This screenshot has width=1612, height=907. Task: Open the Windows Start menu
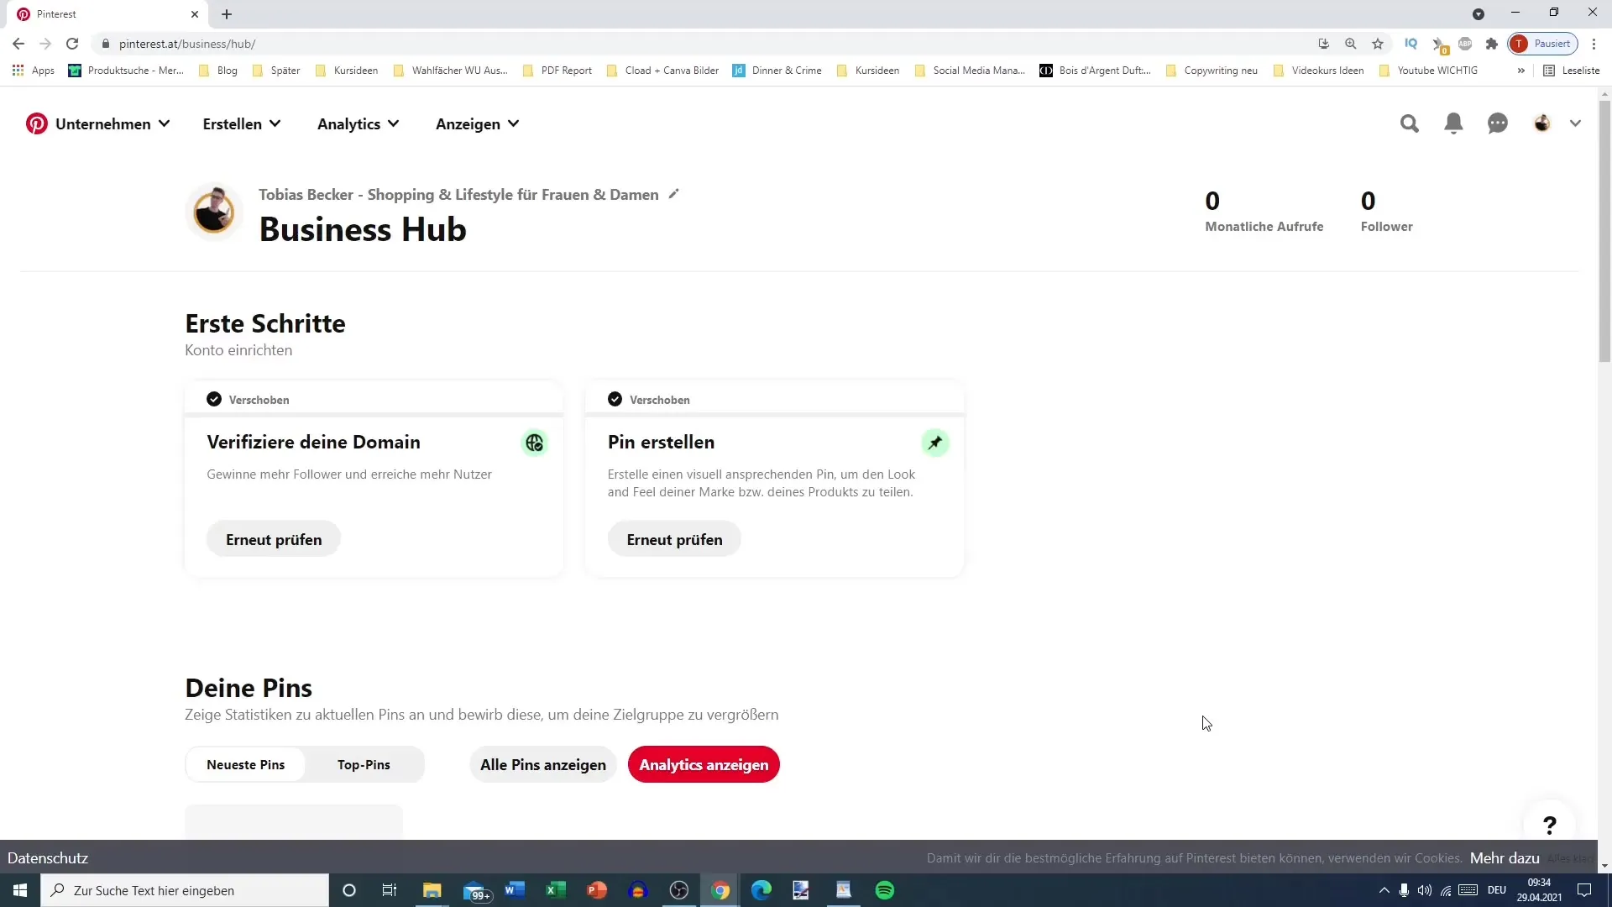point(20,890)
